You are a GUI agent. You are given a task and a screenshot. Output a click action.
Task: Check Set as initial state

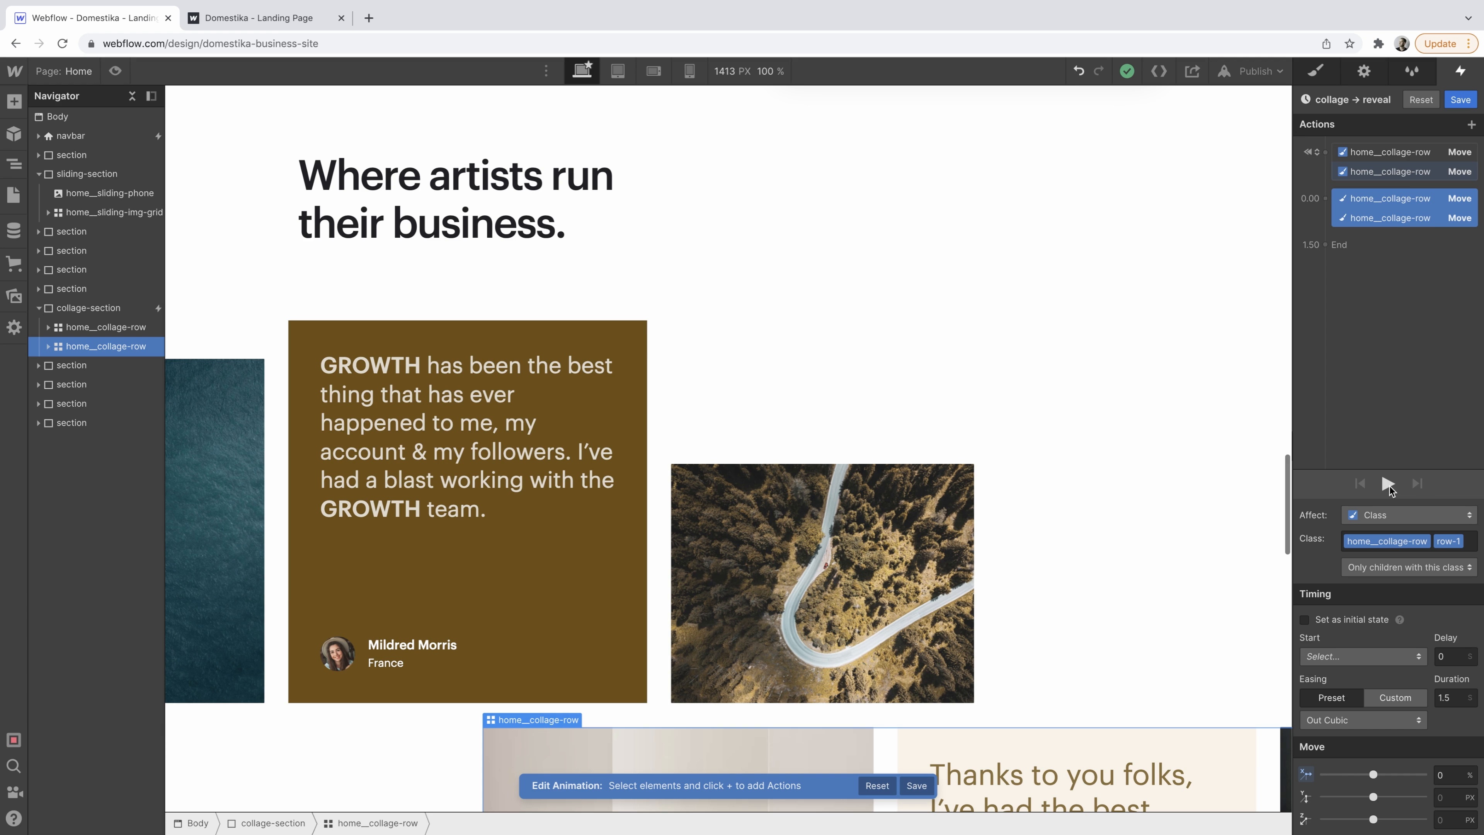click(1305, 620)
